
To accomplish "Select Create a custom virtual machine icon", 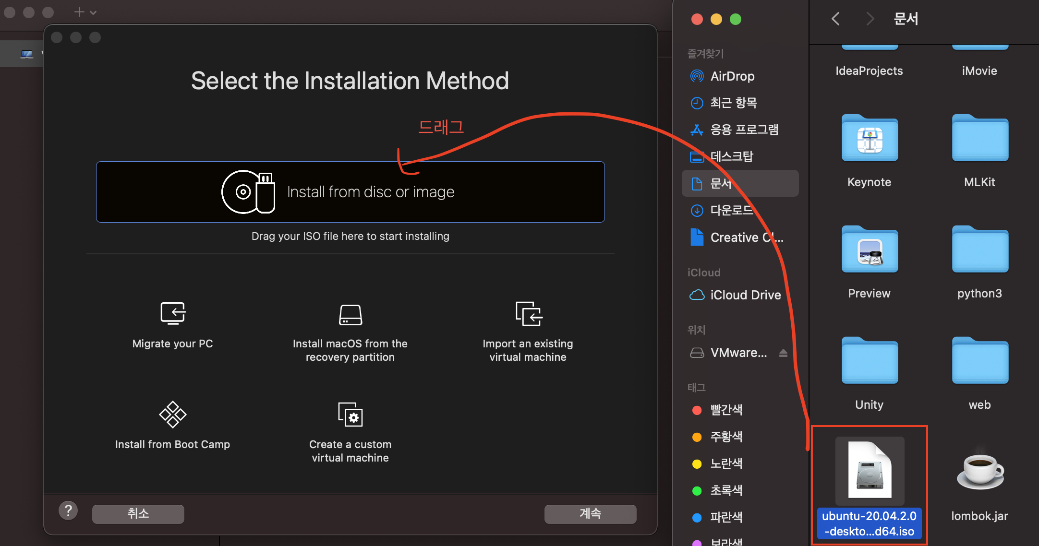I will (350, 415).
